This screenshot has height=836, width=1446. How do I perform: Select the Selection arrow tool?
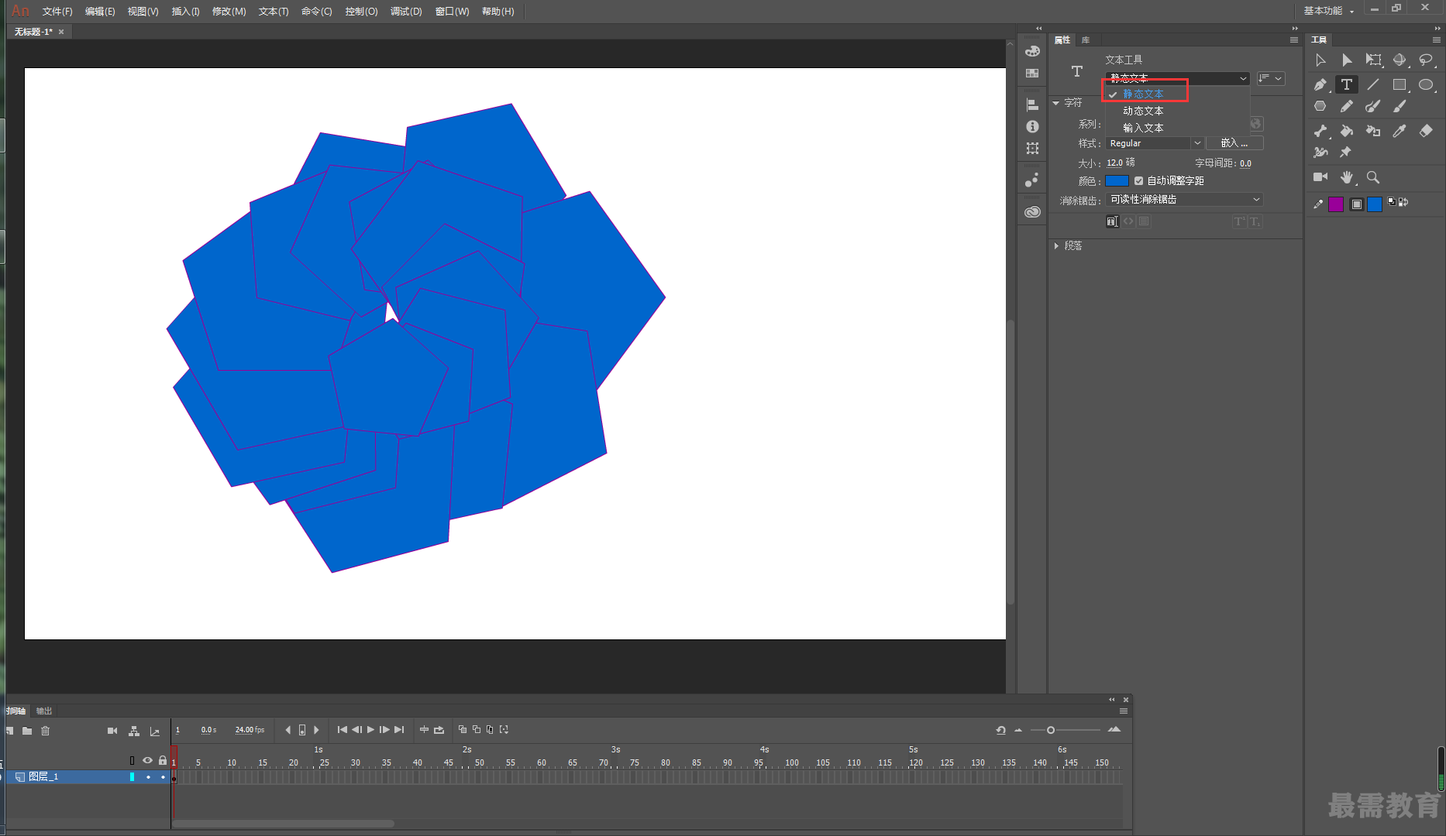tap(1320, 60)
